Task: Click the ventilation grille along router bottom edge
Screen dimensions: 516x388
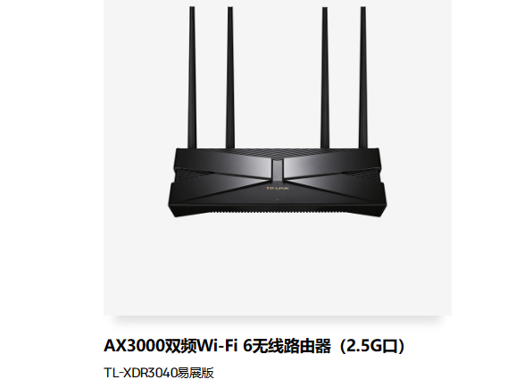Action: coord(278,211)
